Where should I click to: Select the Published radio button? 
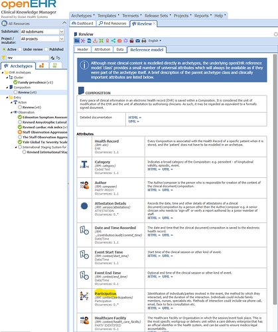(46, 49)
